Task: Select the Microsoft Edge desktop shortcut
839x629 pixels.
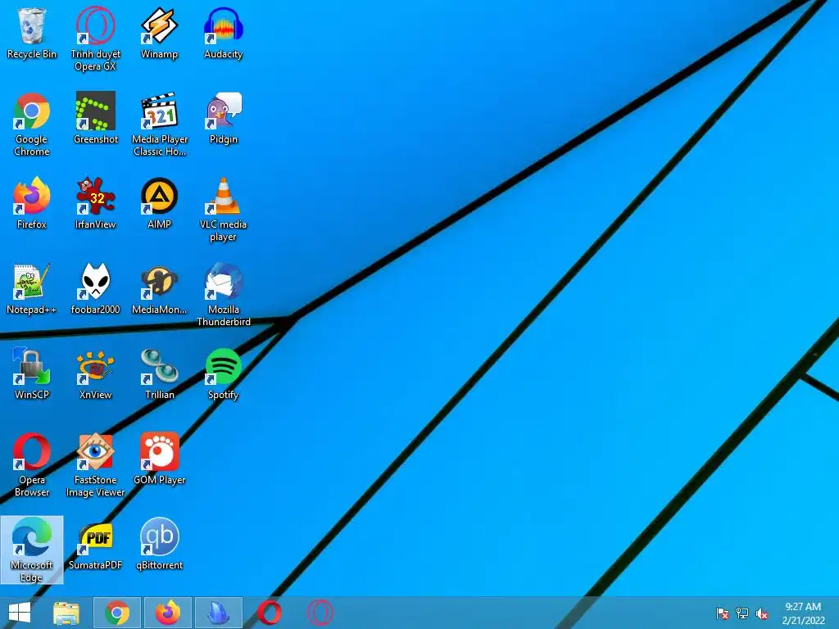Action: [x=32, y=550]
